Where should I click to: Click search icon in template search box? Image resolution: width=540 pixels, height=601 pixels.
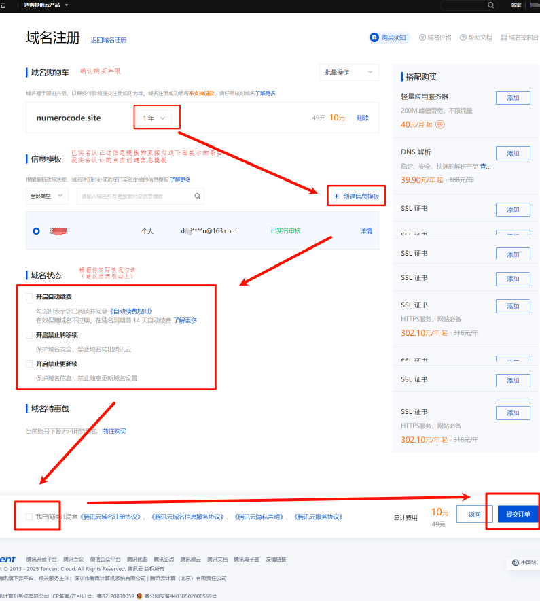pyautogui.click(x=198, y=196)
